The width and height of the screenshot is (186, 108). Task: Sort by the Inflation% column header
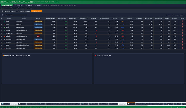pos(94,19)
